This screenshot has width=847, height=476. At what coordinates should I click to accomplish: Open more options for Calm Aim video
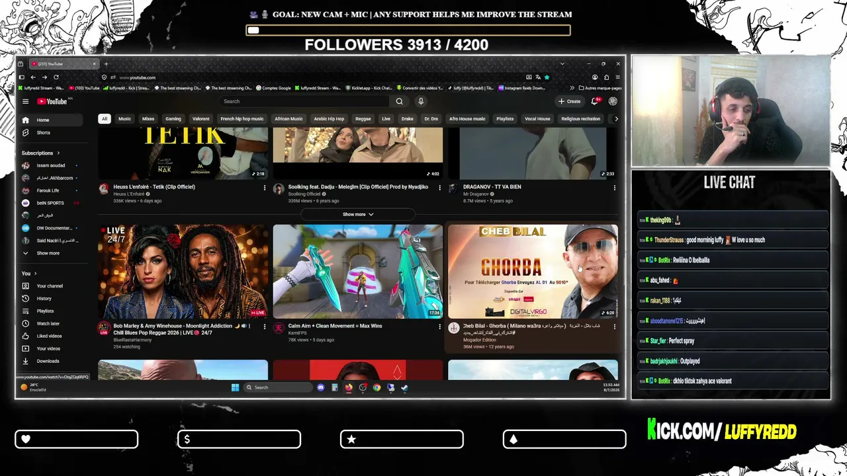point(439,327)
